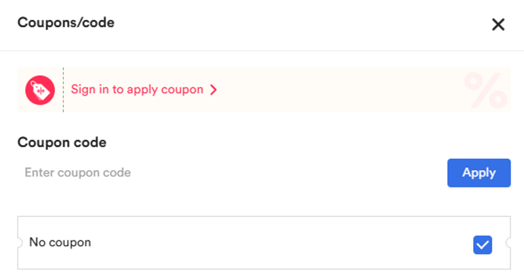Click the pink sign-in banner background
The image size is (524, 279).
[x=338, y=90]
